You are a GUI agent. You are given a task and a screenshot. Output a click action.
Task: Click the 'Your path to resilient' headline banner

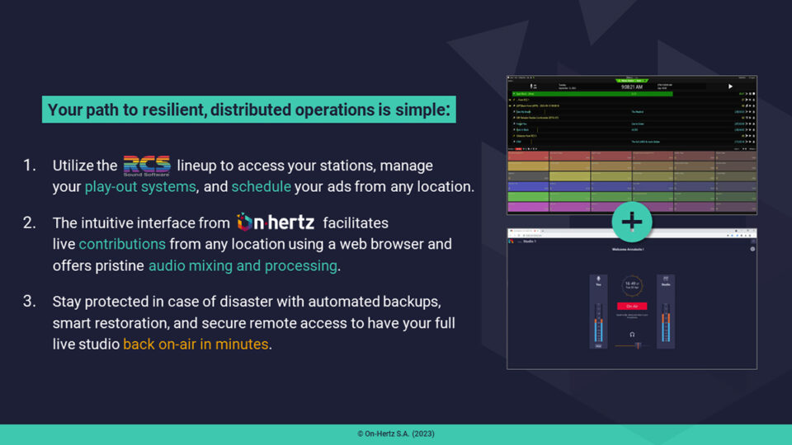[x=249, y=110]
